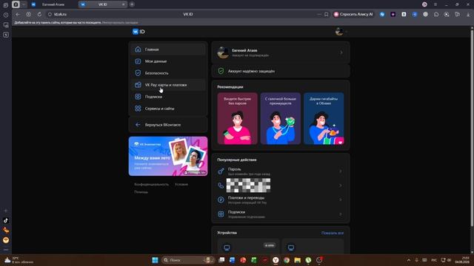Screen dimensions: 474x266
Task: Click the back arrow icon beside Вернуться ВКонтакте
Action: [138, 125]
